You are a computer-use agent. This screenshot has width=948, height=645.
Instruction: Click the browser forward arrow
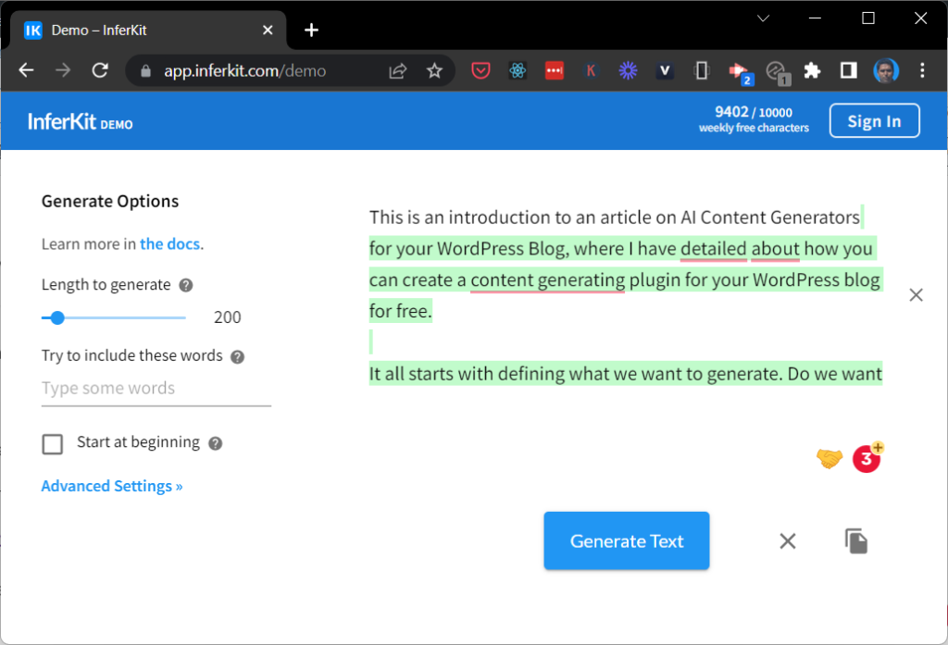point(63,70)
